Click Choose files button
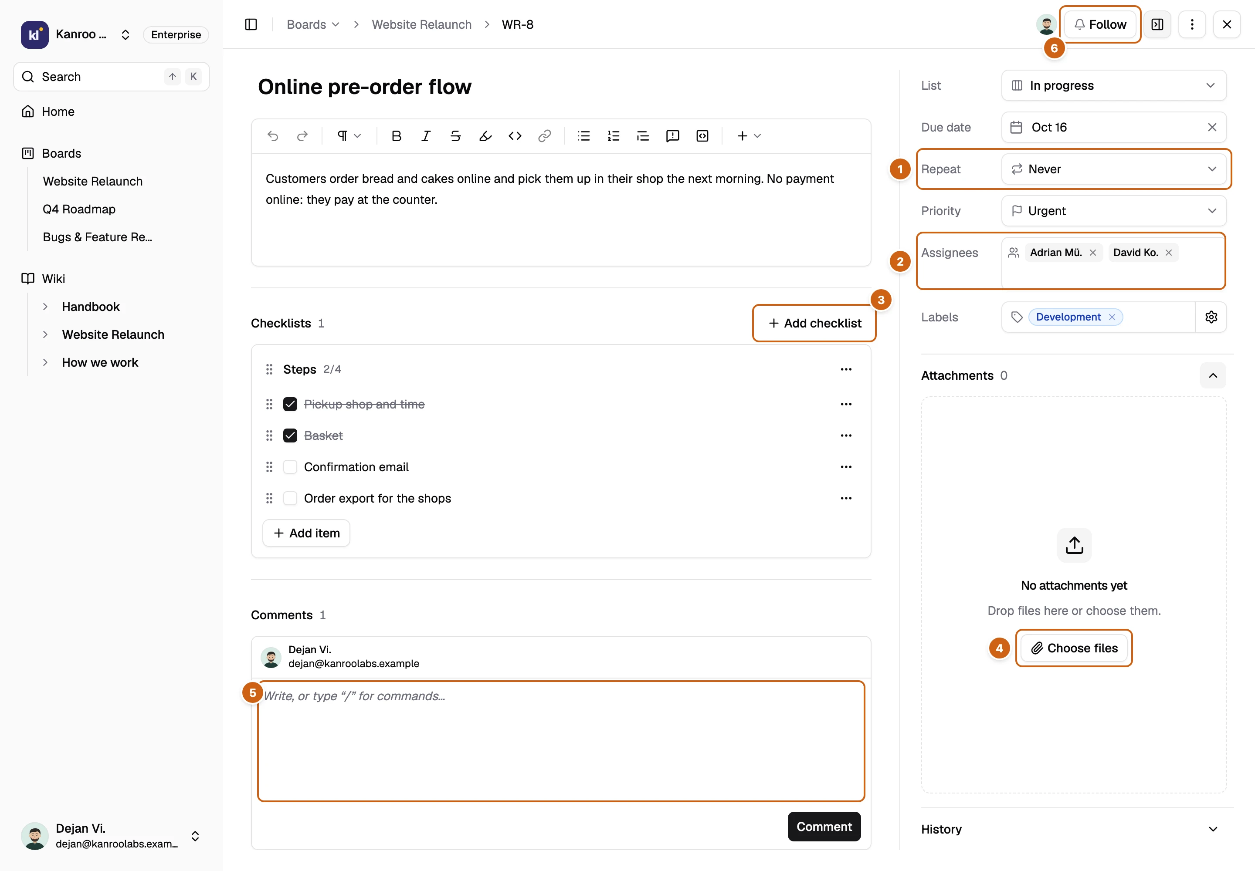 pyautogui.click(x=1074, y=648)
